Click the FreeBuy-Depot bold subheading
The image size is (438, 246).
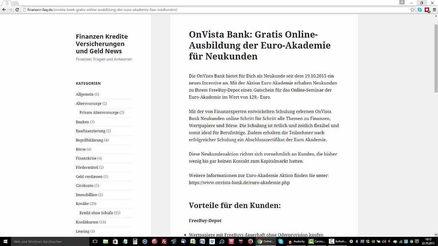point(205,221)
